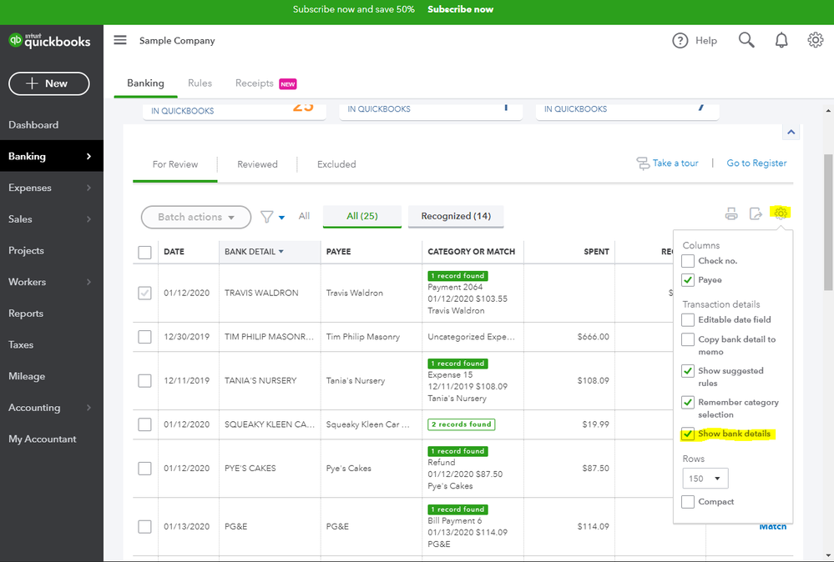
Task: Sort by the BANK DETAIL column arrow
Action: point(281,251)
